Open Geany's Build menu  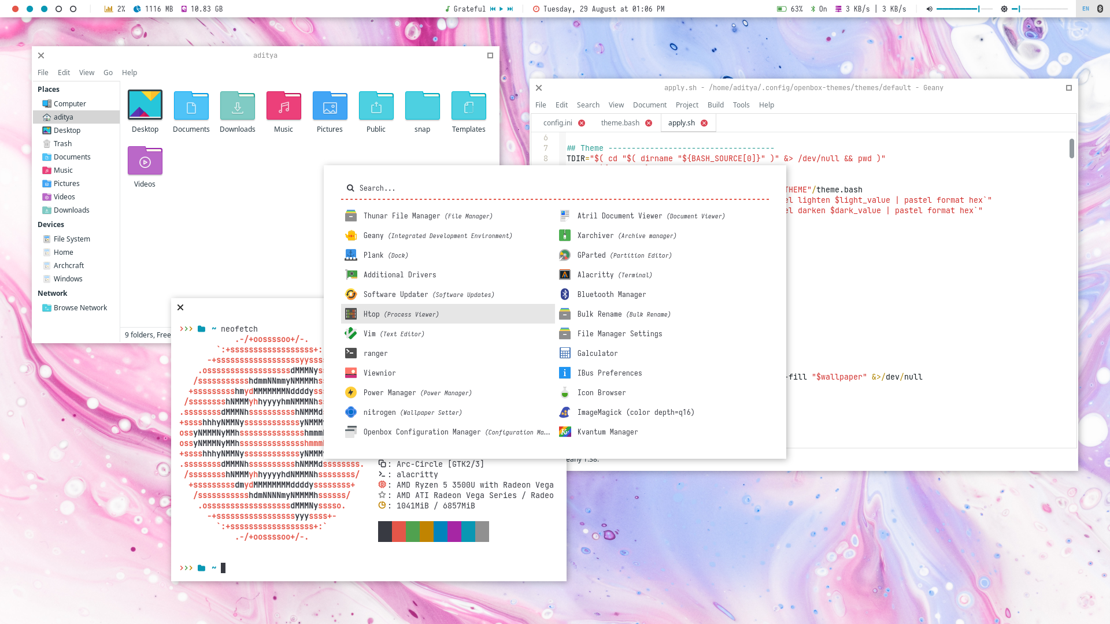click(x=715, y=105)
